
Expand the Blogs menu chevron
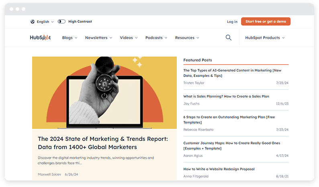pyautogui.click(x=76, y=38)
